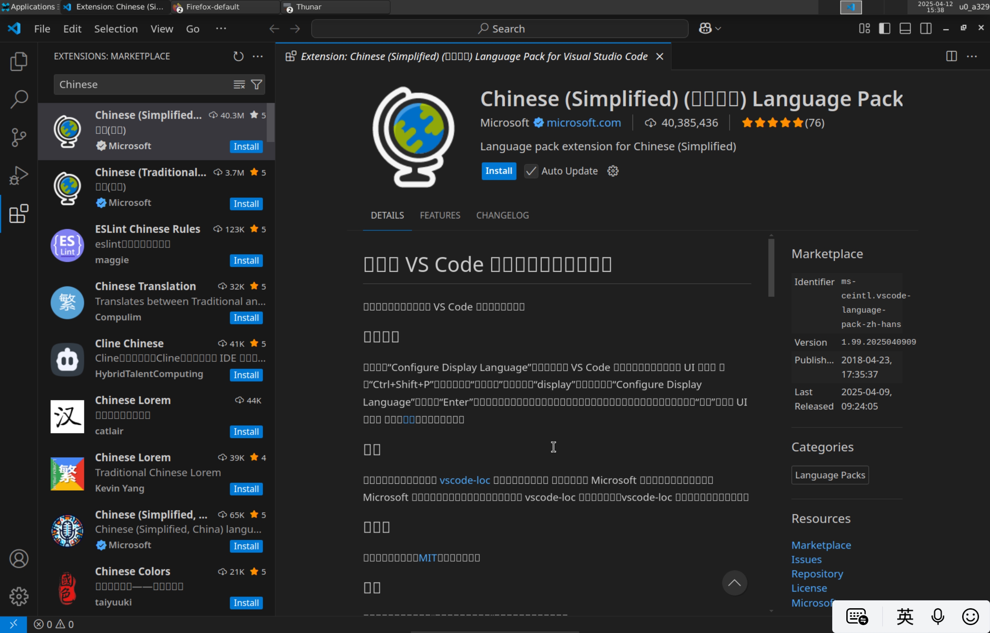The image size is (990, 633).
Task: Open the Source Control view icon
Action: [x=19, y=138]
